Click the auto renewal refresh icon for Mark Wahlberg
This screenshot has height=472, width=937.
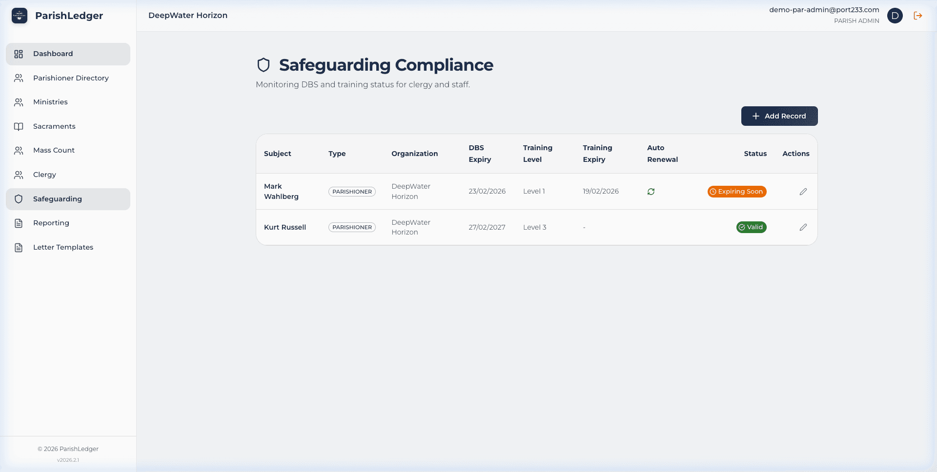point(651,192)
